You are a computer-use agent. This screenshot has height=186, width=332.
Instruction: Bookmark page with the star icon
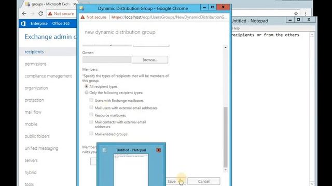point(296,14)
